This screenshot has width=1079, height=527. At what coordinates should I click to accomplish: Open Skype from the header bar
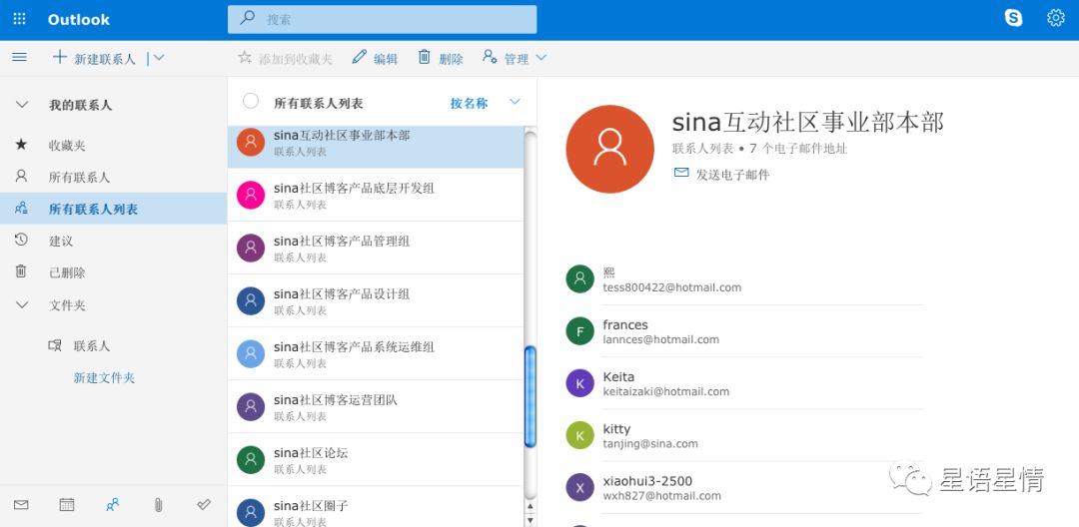pyautogui.click(x=1013, y=18)
